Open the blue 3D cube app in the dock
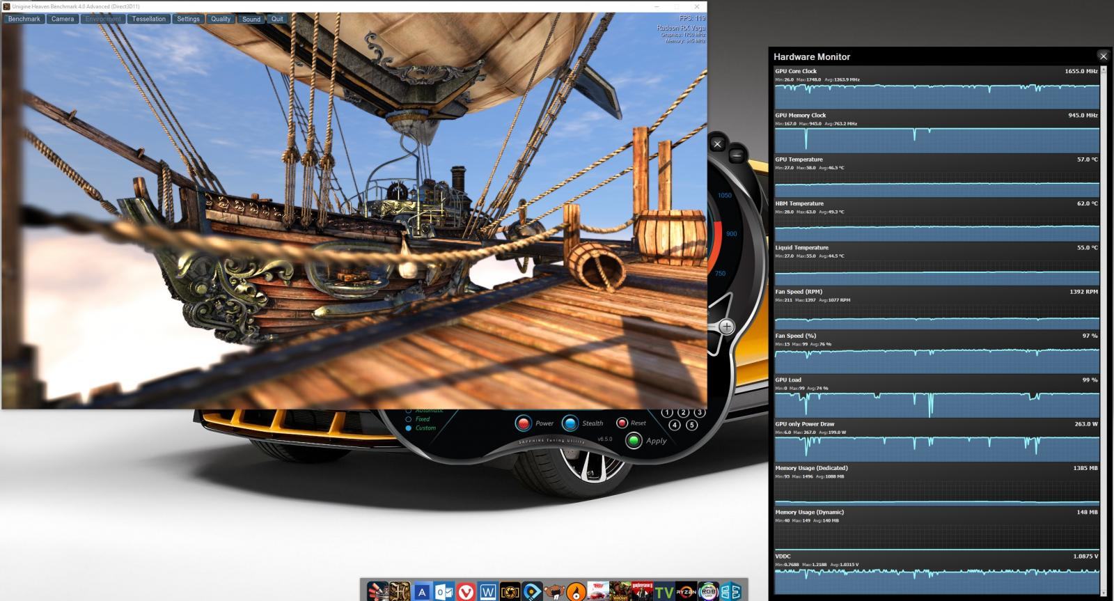 click(x=730, y=593)
